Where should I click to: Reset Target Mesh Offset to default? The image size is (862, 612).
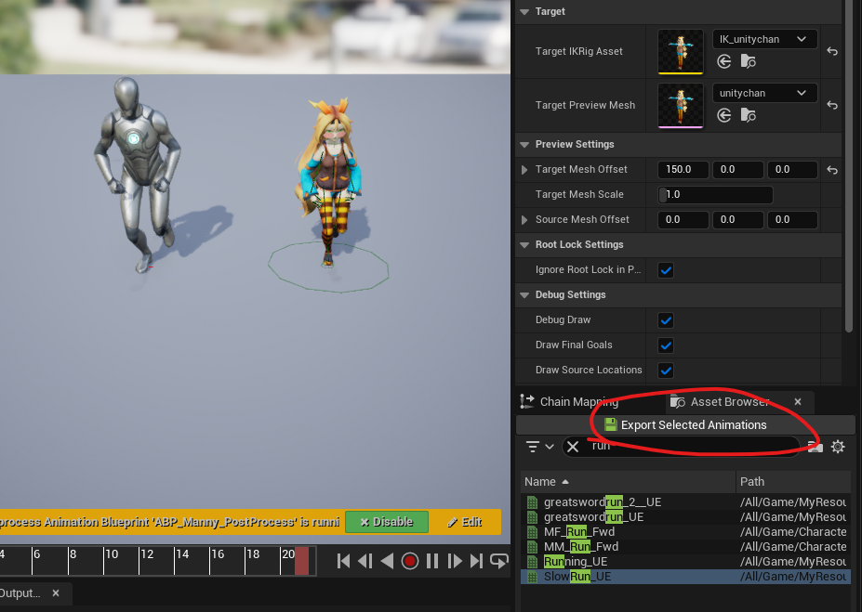[831, 170]
